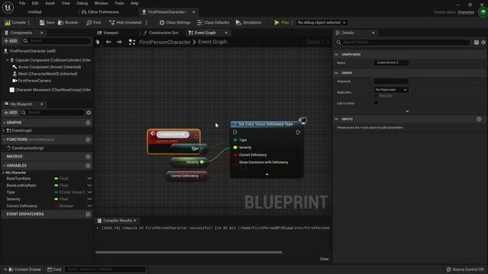Open Details property matrix grid icon
Image resolution: width=488 pixels, height=274 pixels.
(477, 43)
